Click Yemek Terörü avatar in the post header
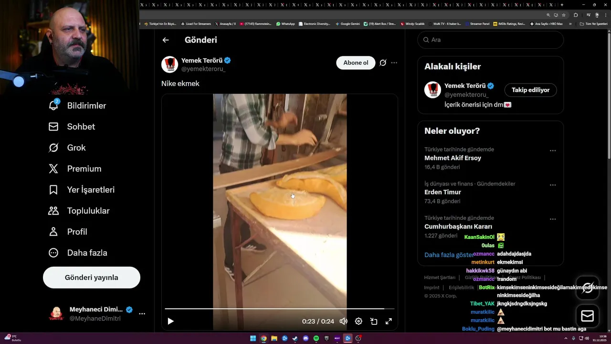 (x=169, y=64)
